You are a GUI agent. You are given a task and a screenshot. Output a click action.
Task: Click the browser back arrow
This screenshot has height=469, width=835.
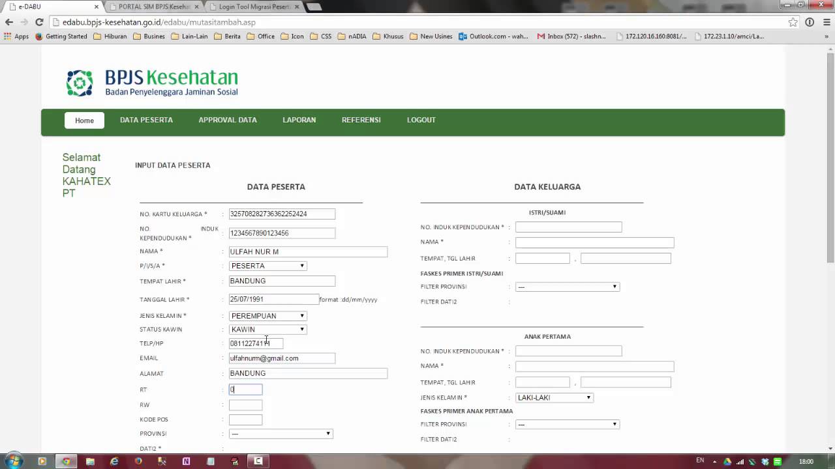click(9, 22)
